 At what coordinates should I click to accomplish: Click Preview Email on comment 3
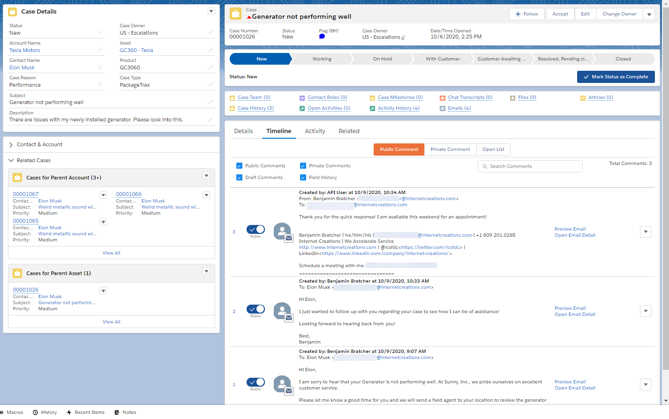tap(570, 229)
